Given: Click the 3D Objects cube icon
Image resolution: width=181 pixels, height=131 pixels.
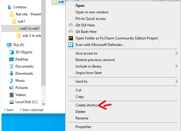Looking at the screenshot, I should point(12,52).
